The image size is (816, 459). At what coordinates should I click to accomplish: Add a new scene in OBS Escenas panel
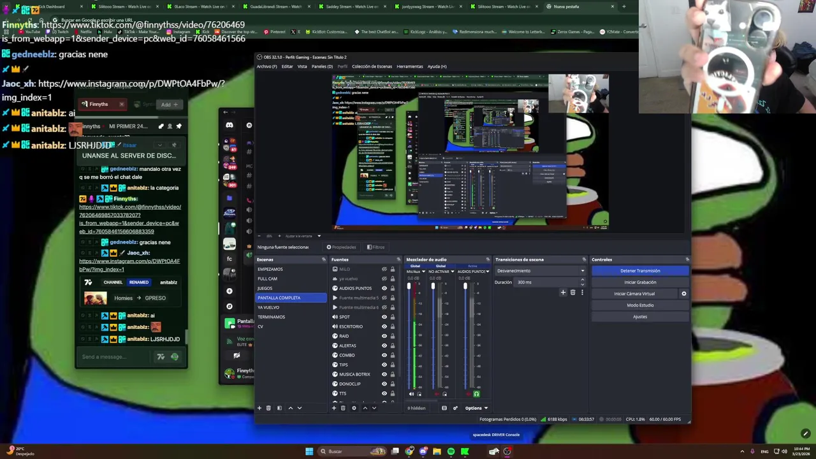(259, 408)
